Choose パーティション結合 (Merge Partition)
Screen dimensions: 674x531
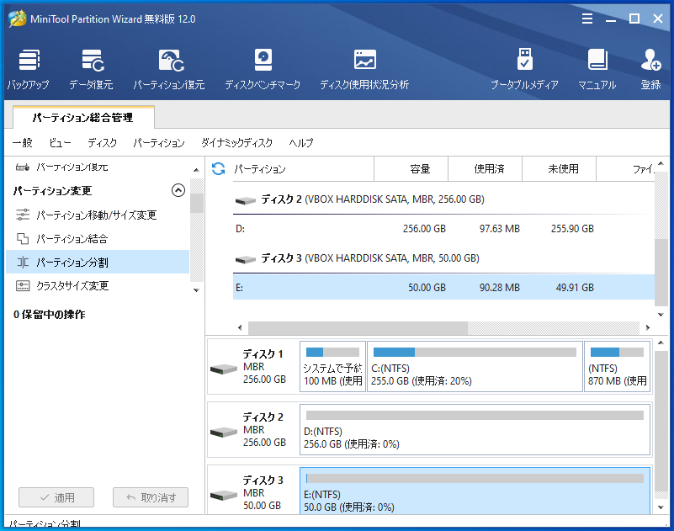[97, 238]
